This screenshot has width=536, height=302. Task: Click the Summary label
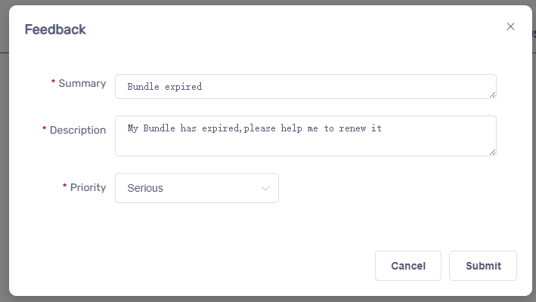click(82, 83)
